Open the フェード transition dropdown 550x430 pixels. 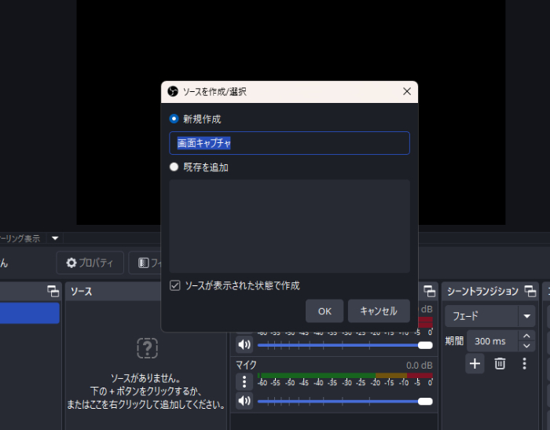[490, 316]
